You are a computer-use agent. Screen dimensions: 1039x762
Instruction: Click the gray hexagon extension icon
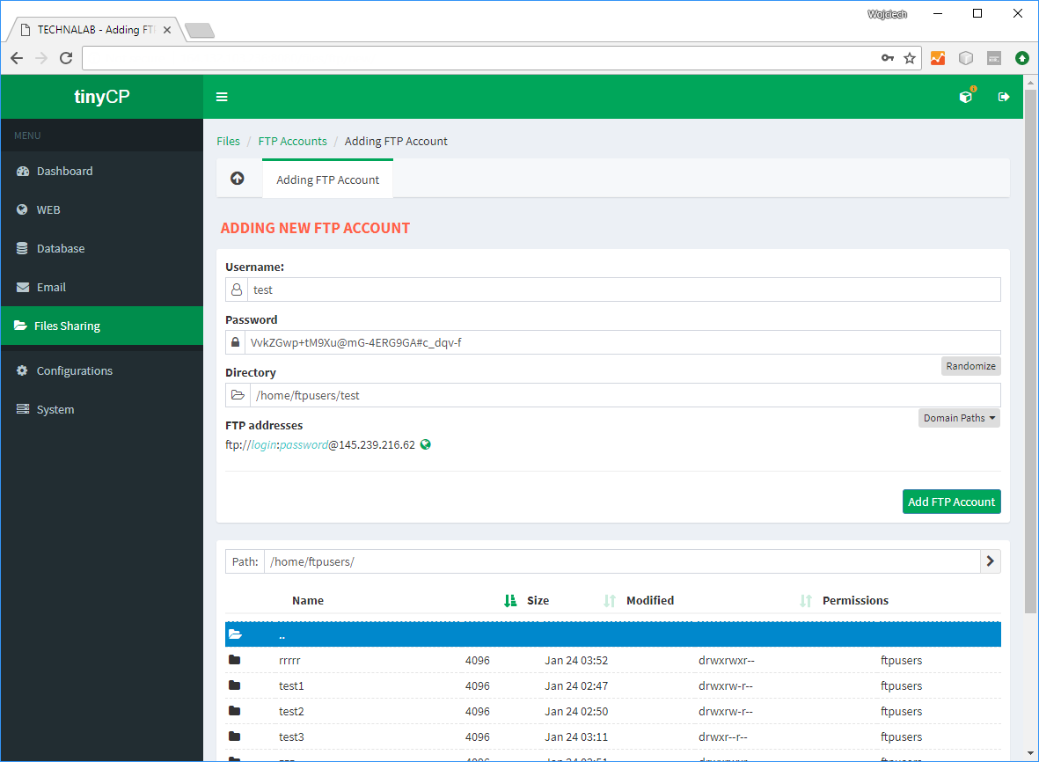pyautogui.click(x=966, y=58)
